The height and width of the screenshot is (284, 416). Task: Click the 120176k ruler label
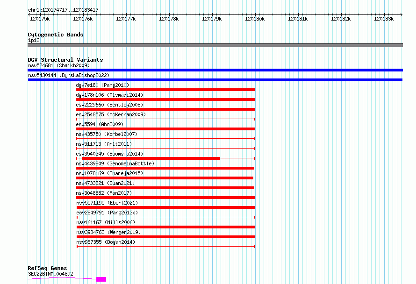click(x=83, y=19)
